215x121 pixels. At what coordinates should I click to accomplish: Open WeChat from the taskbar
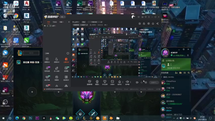[x=57, y=118]
